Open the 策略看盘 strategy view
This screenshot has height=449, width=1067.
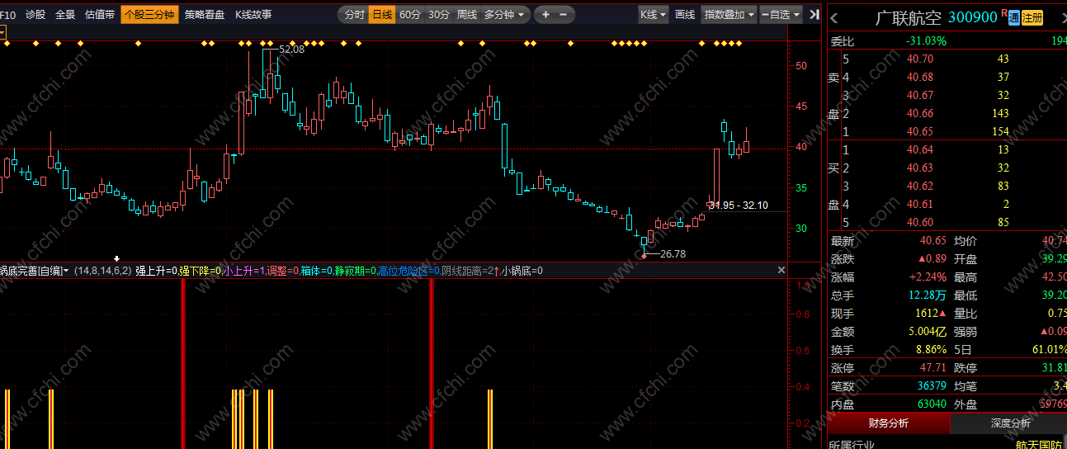[x=205, y=15]
